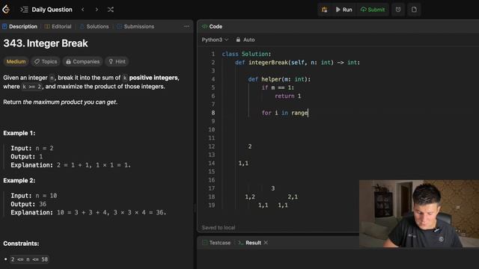Show the Topics tag
This screenshot has height=269, width=479.
click(46, 61)
